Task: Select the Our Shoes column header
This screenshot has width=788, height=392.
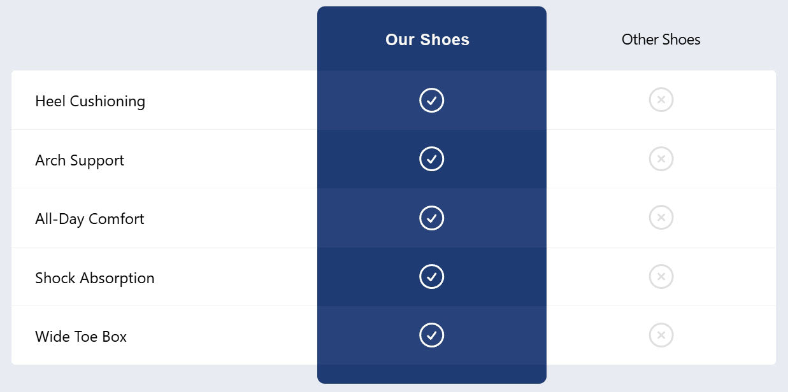Action: 427,39
